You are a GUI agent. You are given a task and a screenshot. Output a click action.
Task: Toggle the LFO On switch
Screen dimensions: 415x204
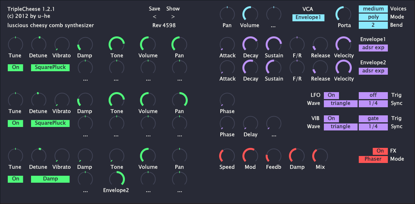(x=331, y=95)
